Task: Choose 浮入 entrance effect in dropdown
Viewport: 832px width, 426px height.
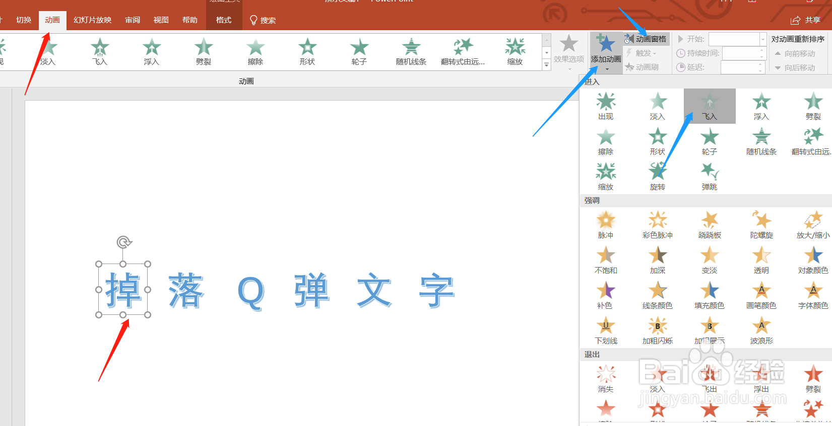Action: pyautogui.click(x=761, y=106)
